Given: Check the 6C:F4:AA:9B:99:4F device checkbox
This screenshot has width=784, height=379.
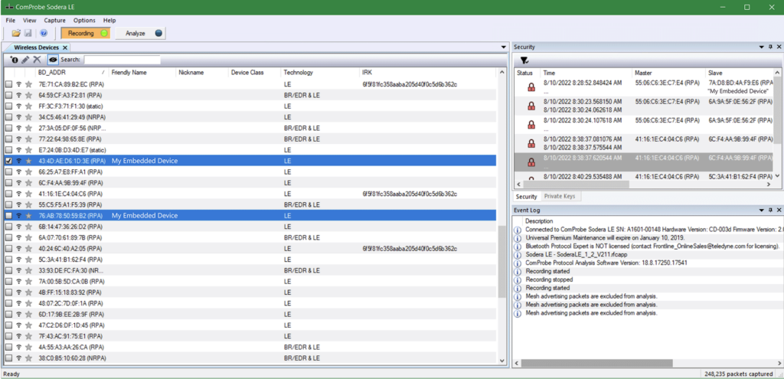Looking at the screenshot, I should click(x=8, y=183).
